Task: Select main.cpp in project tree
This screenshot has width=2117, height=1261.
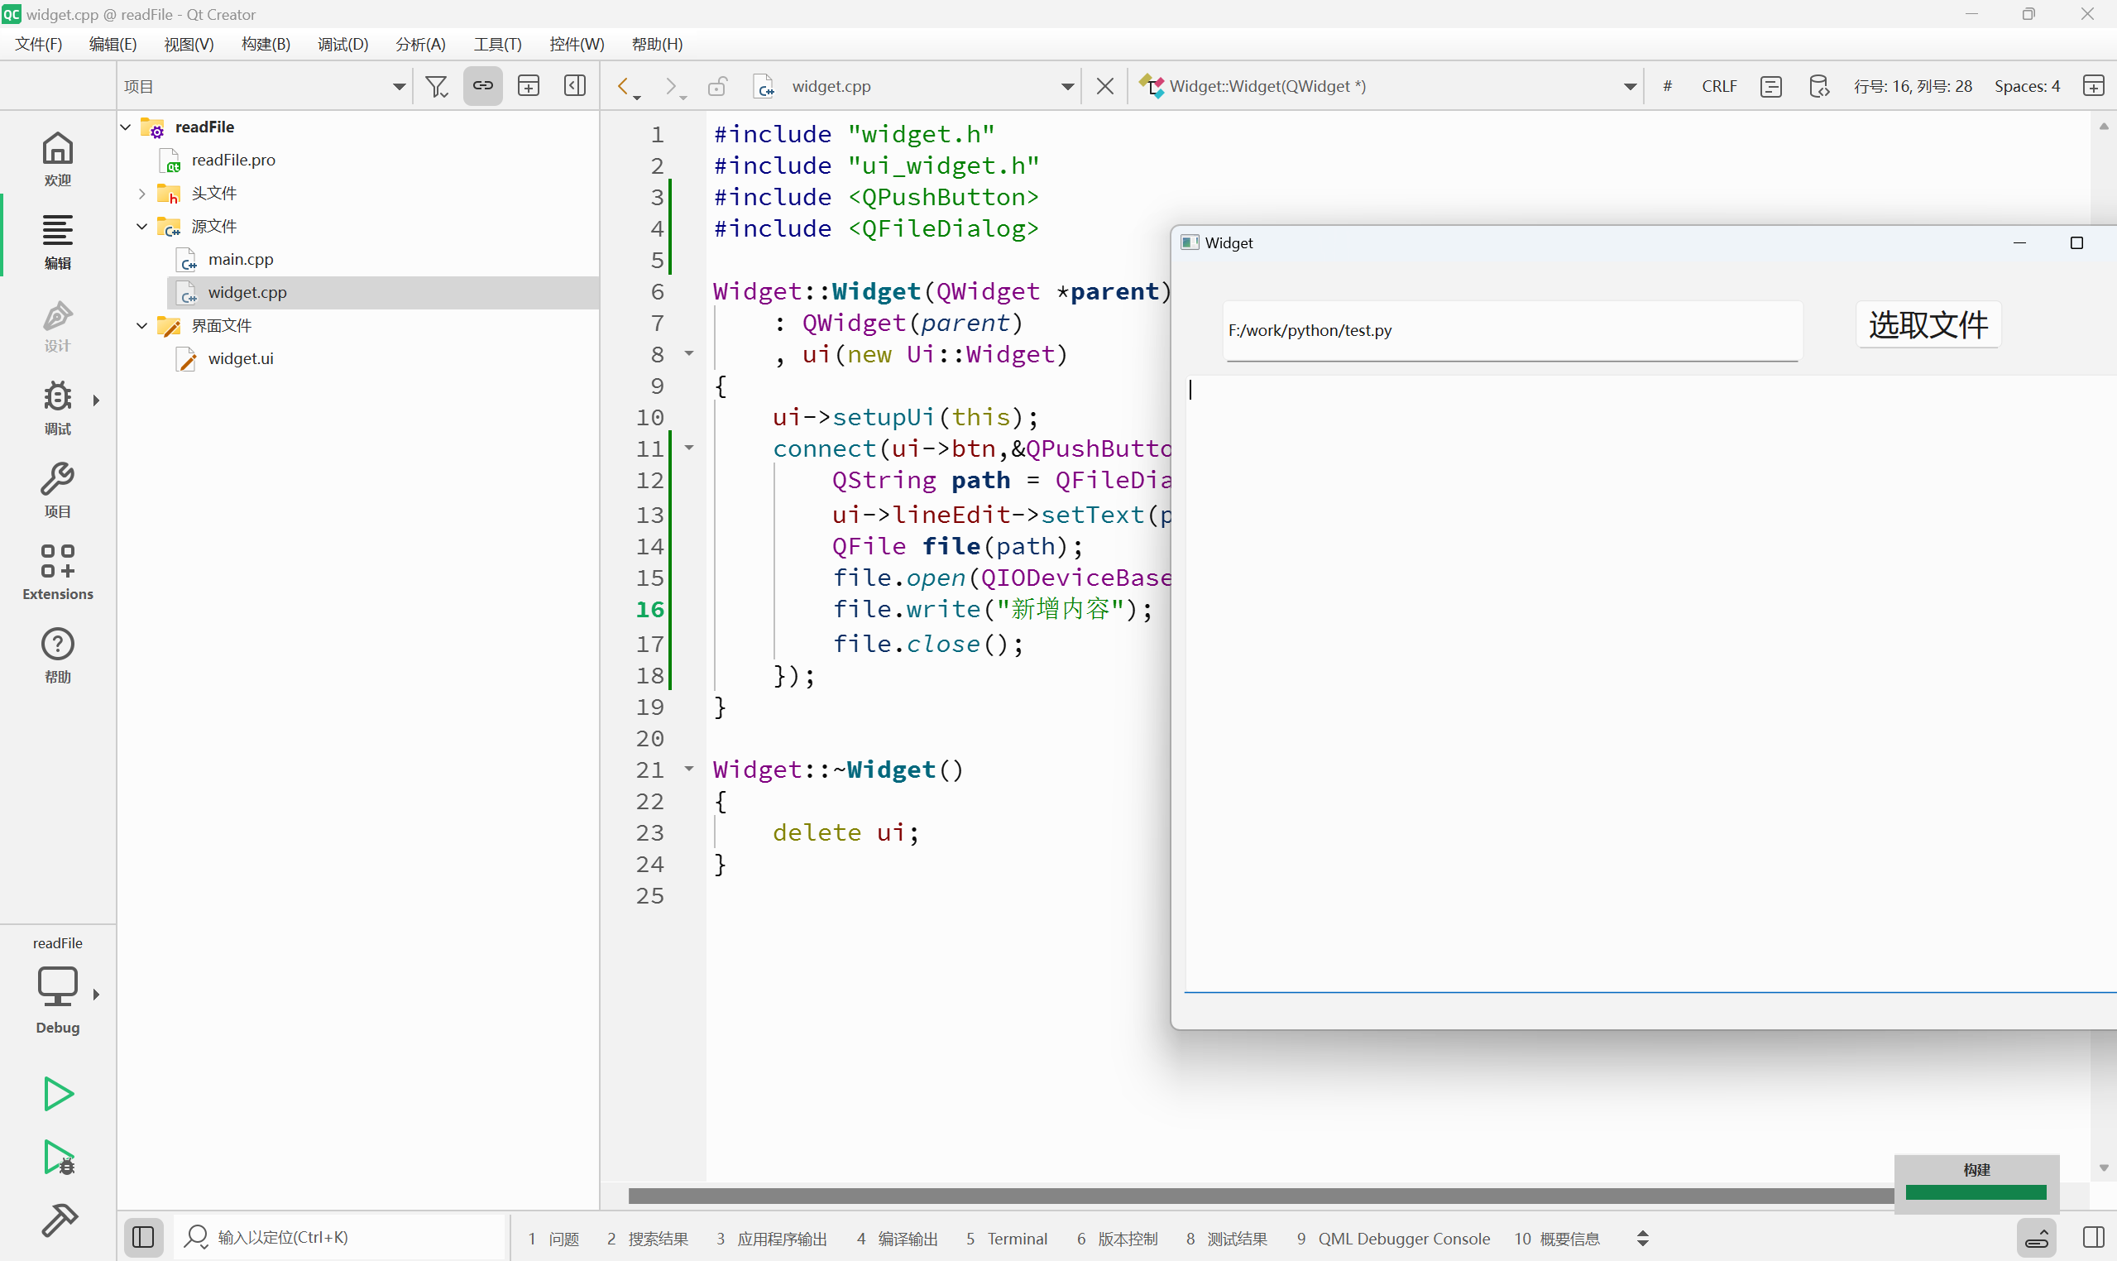Action: coord(241,259)
